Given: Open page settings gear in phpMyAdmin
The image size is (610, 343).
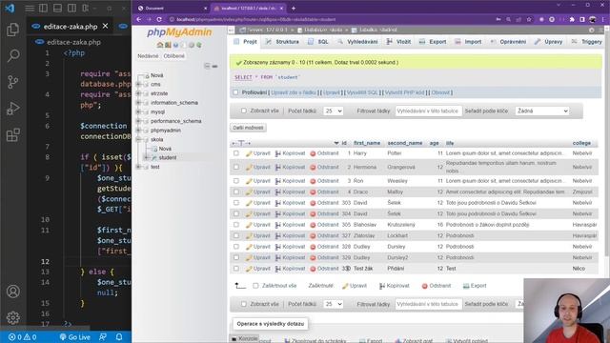Looking at the screenshot, I should tap(591, 30).
